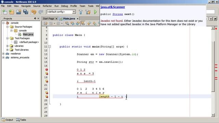The width and height of the screenshot is (219, 123).
Task: Click Find Next Occurrence editor icon
Action: tap(78, 24)
